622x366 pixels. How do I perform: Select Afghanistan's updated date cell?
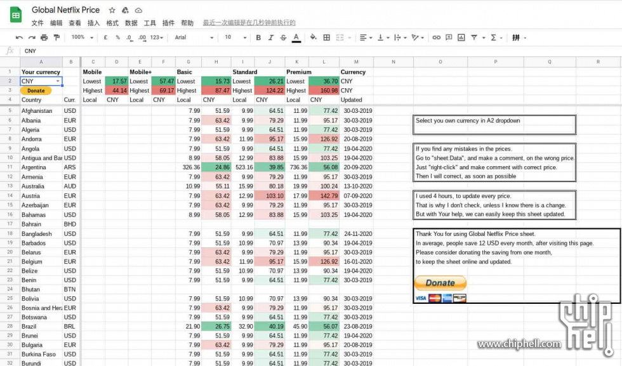[357, 110]
